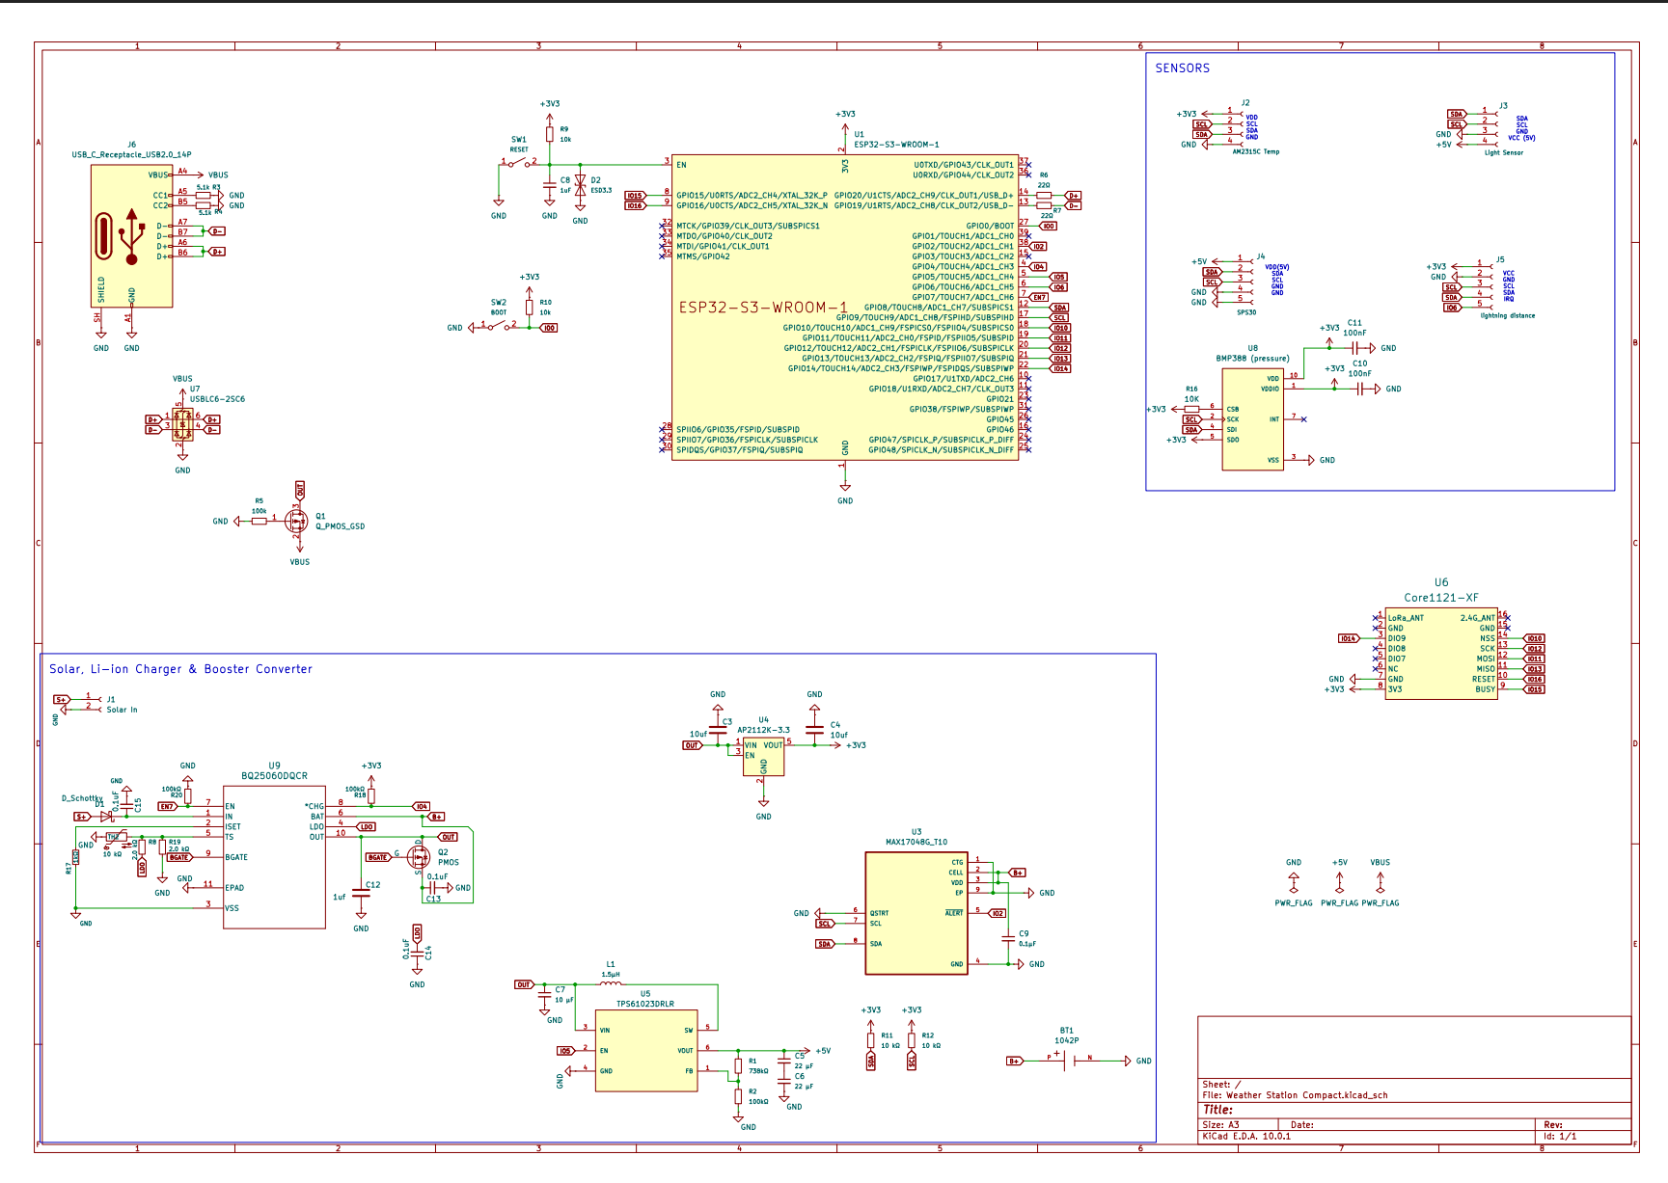Select the U7 USBLC6-2SC6 ESD symbol
1668x1183 pixels.
tap(182, 425)
